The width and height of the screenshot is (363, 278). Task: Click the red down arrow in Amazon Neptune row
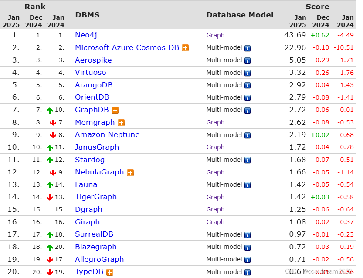click(x=53, y=135)
